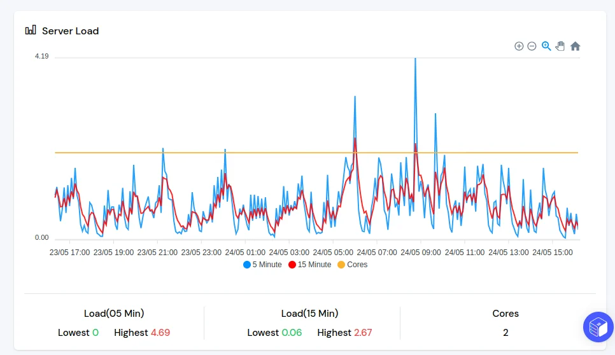Click the 4.19 y-axis label
The image size is (615, 355).
(x=41, y=56)
